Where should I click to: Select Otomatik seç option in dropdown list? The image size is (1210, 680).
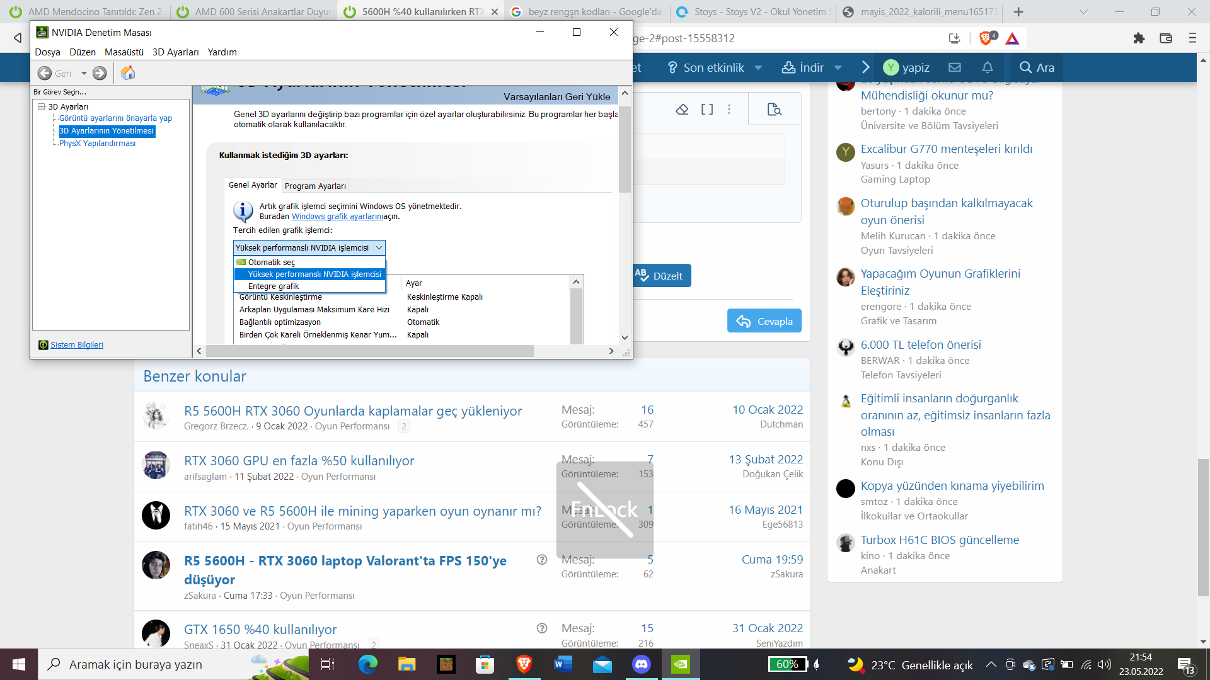coord(272,263)
